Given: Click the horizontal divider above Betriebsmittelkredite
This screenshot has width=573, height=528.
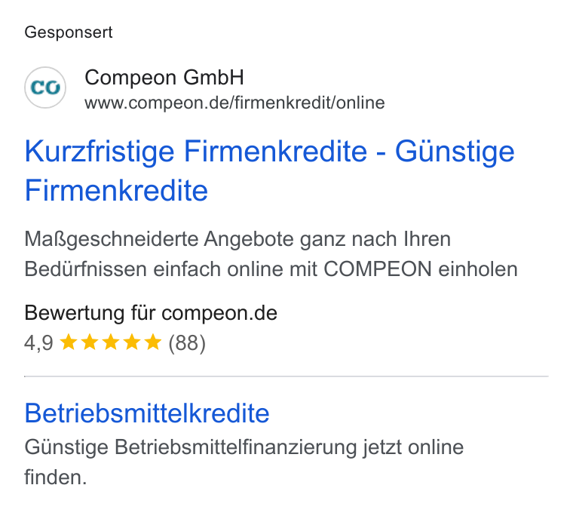Looking at the screenshot, I should click(x=286, y=376).
